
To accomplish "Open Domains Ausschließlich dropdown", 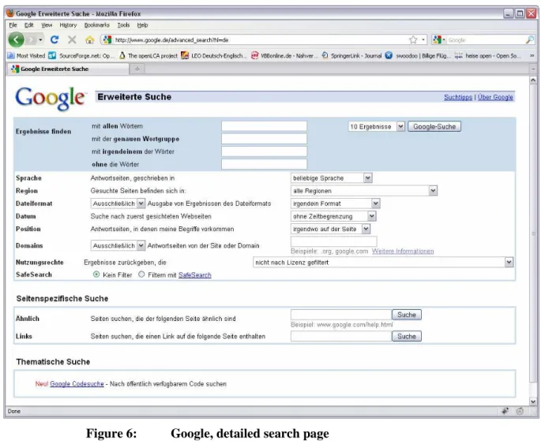I will click(x=118, y=245).
